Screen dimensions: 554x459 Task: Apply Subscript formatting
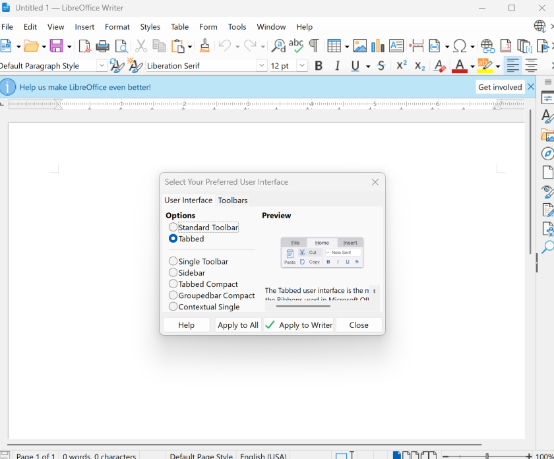[419, 66]
